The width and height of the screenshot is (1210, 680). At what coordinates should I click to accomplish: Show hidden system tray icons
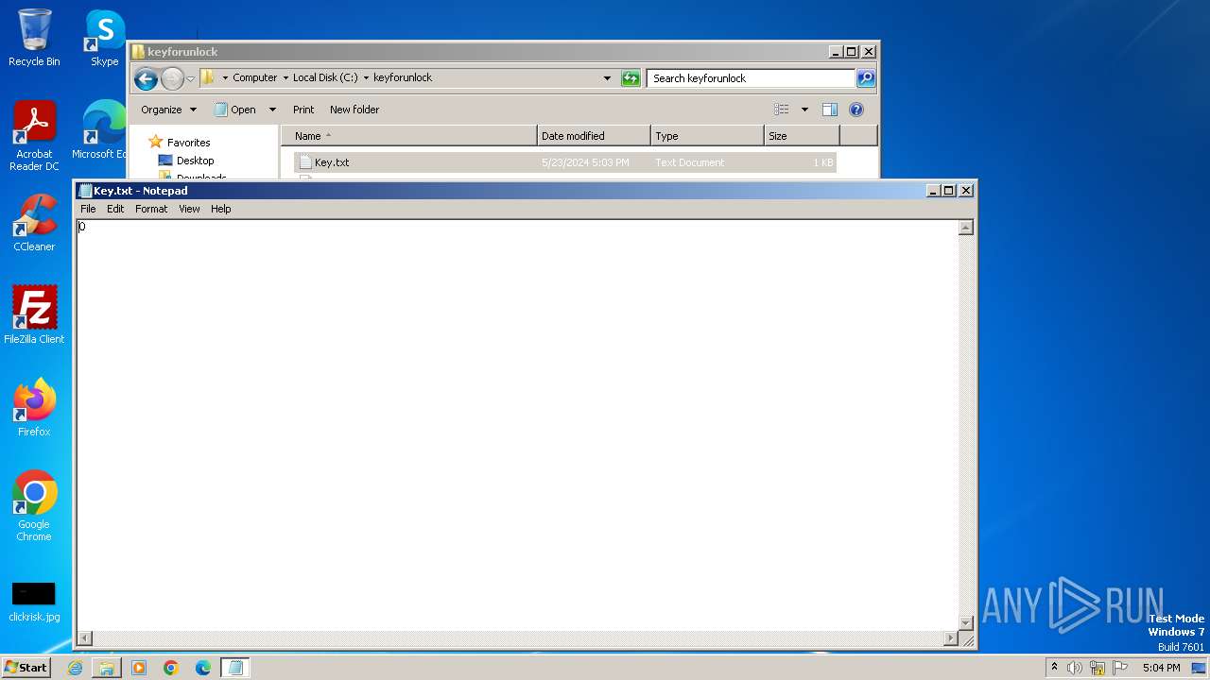[1054, 668]
